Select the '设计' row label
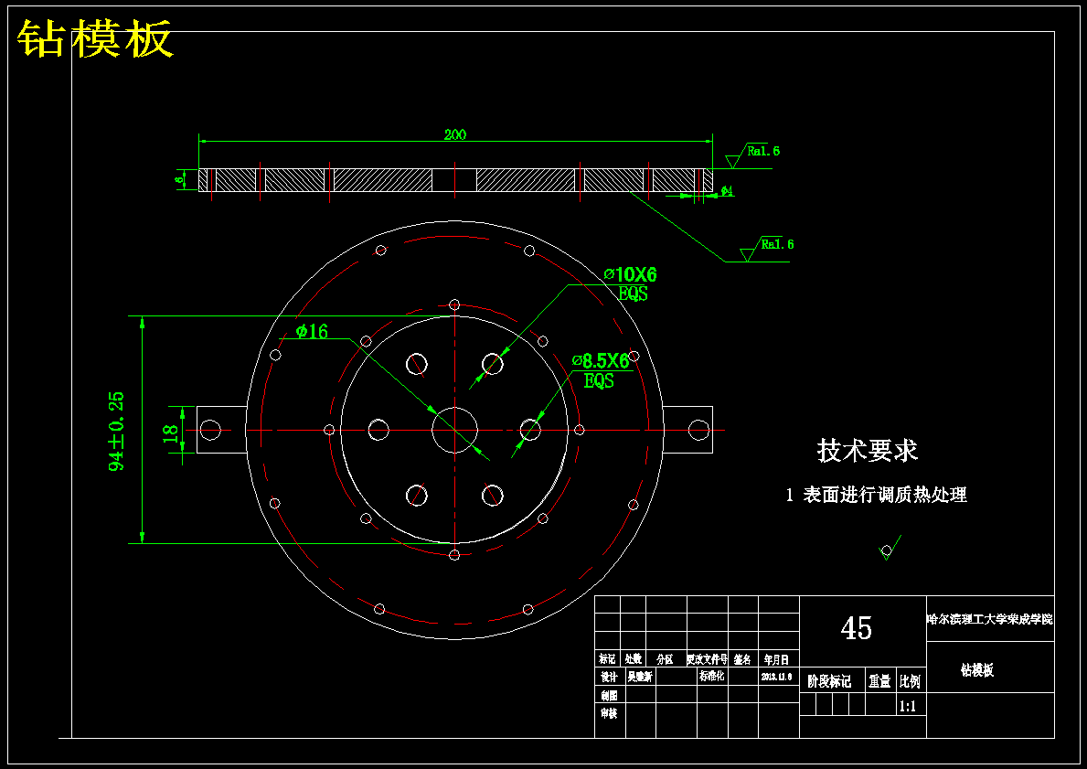Image resolution: width=1087 pixels, height=769 pixels. [x=608, y=677]
